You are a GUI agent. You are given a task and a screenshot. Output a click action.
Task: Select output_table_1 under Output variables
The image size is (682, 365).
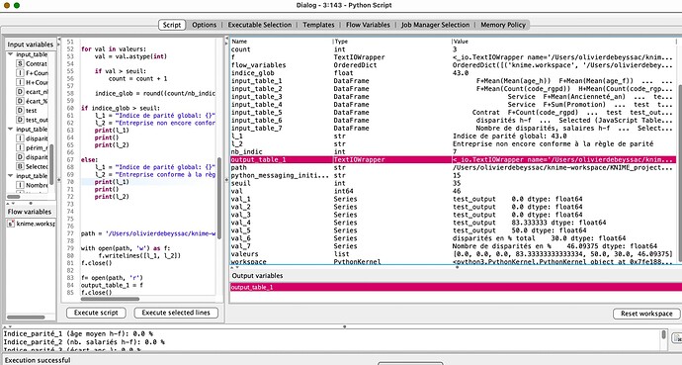coord(456,287)
